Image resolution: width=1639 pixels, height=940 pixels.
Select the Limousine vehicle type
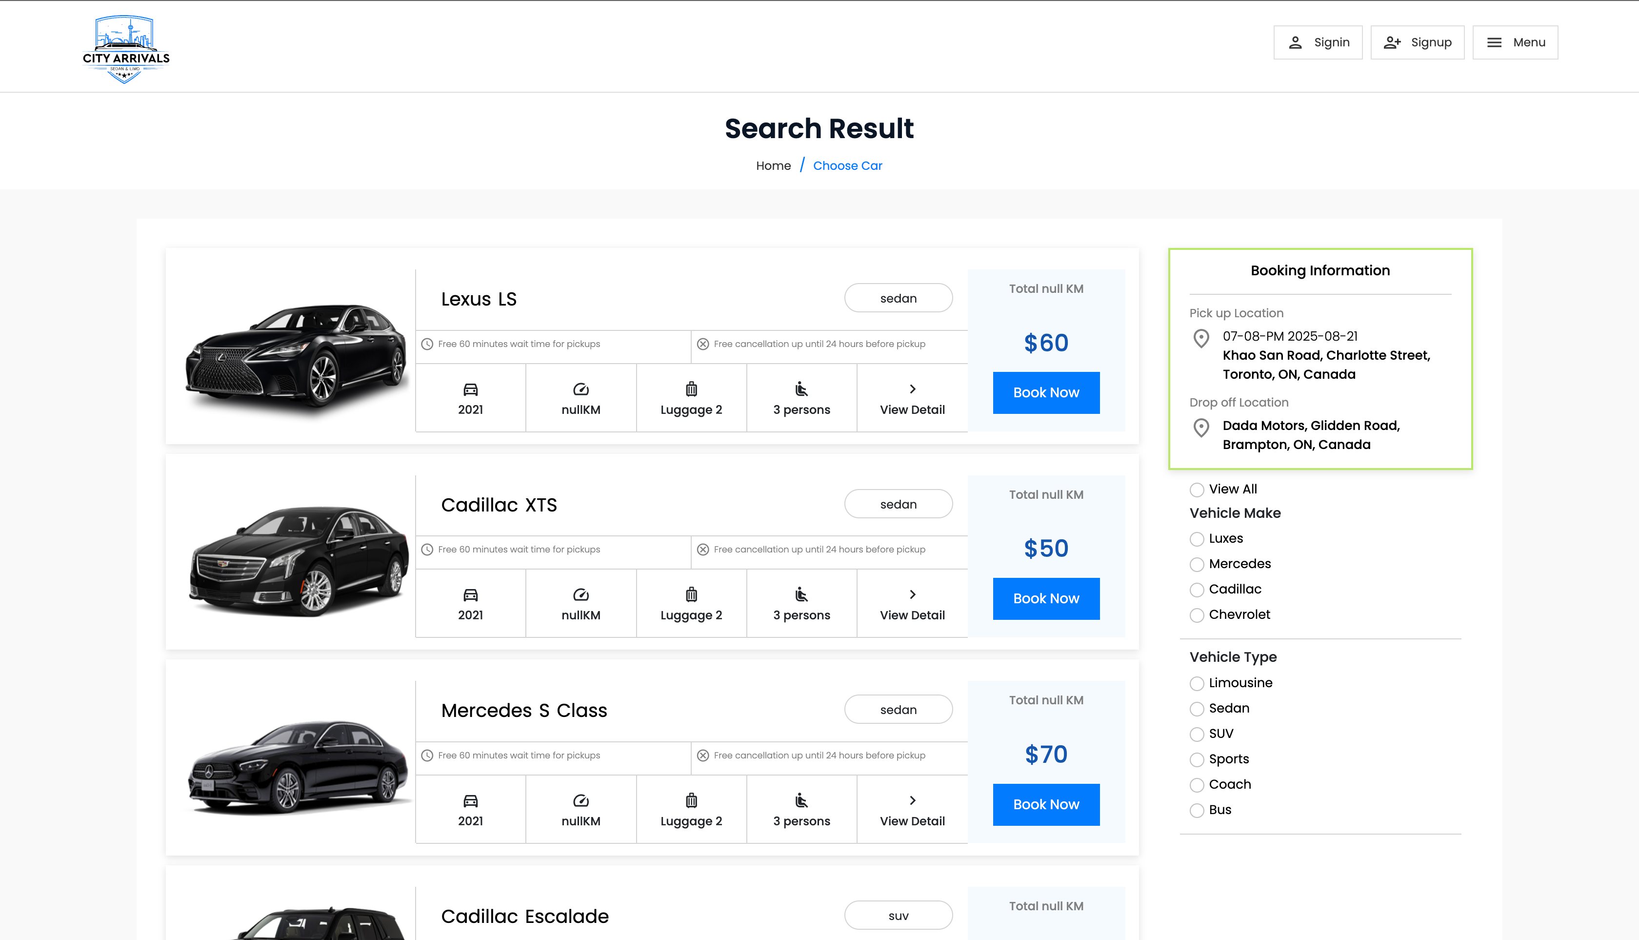[1197, 684]
